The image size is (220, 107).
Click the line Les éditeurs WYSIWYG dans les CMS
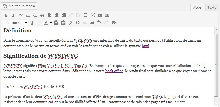coord(33,87)
